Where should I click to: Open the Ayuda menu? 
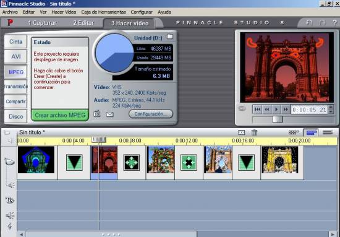pos(164,12)
